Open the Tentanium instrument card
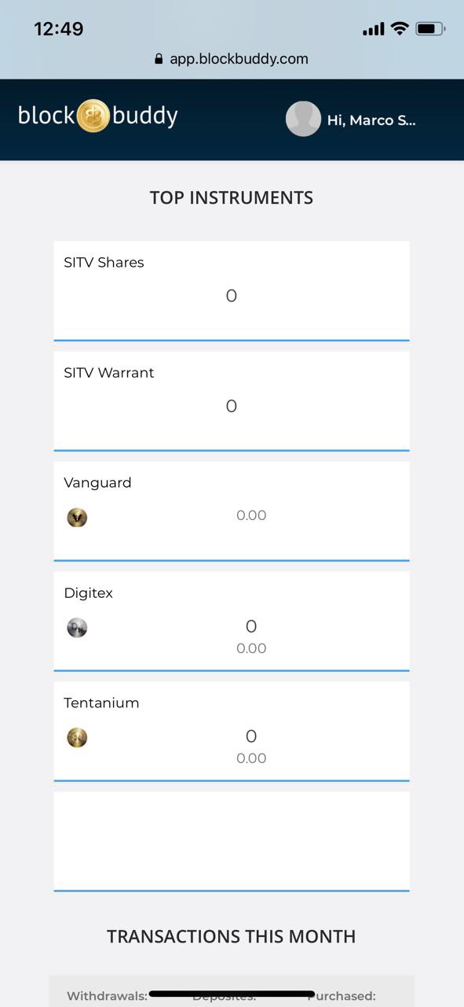464x1007 pixels. 232,732
